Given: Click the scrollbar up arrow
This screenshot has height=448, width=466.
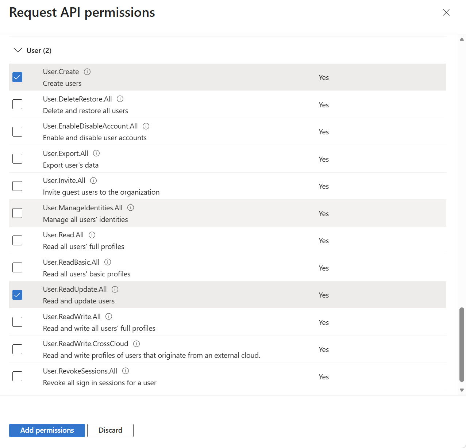Looking at the screenshot, I should click(x=462, y=39).
